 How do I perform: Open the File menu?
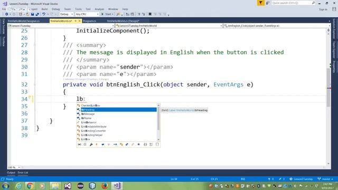4,9
